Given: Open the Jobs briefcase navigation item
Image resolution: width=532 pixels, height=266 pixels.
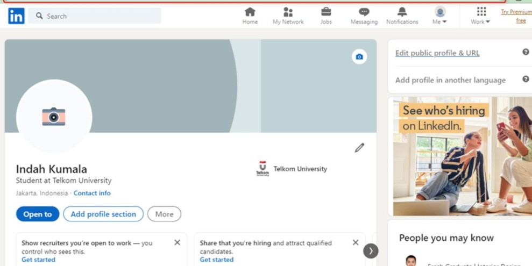Looking at the screenshot, I should (x=326, y=16).
